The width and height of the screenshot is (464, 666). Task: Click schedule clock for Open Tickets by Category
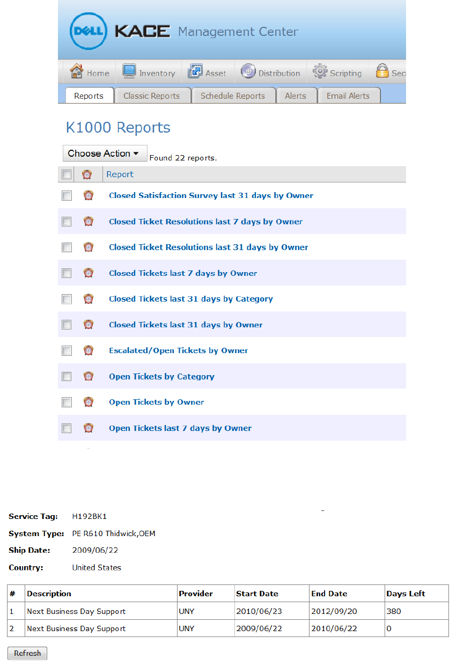point(89,376)
